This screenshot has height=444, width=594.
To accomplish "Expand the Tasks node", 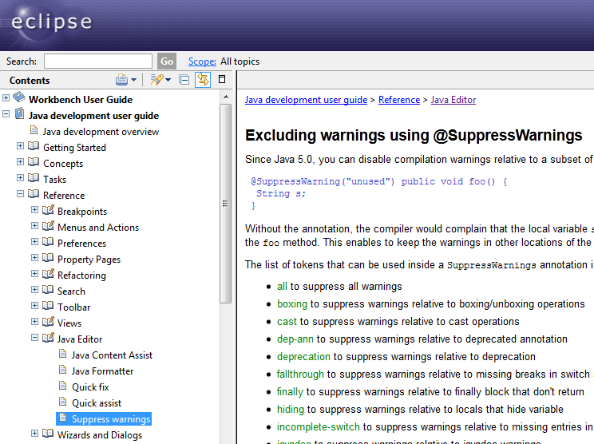I will coord(20,177).
